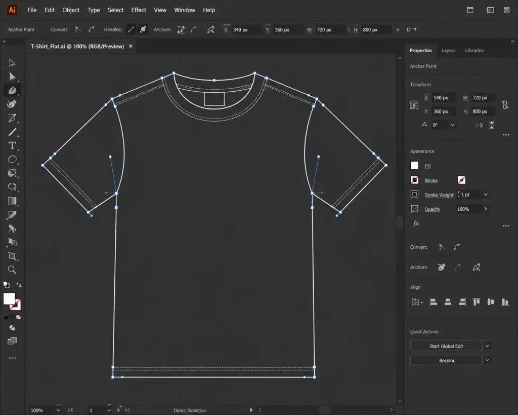518x415 pixels.
Task: Expand Opacity slider arrow
Action: pos(486,209)
